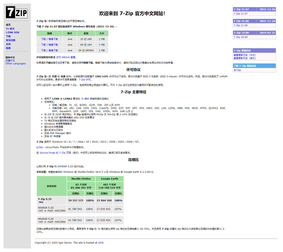Click the 7-Zip 21.07 news box header
The width and height of the screenshot is (283, 252).
pos(245,9)
